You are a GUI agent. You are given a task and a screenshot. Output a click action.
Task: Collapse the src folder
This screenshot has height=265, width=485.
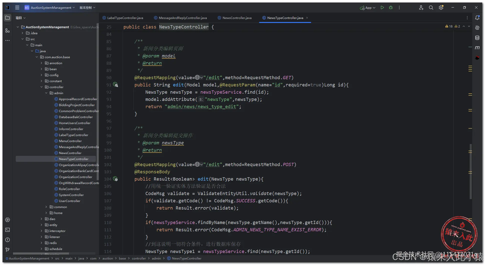22,39
